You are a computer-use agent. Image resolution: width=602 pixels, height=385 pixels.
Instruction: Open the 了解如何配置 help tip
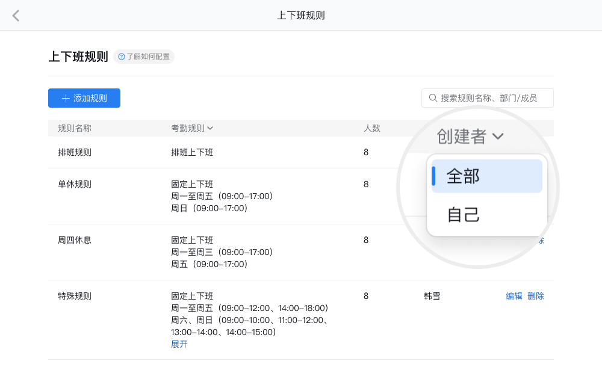(x=144, y=57)
